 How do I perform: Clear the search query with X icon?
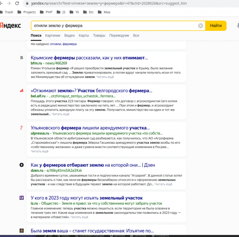coord(200,26)
